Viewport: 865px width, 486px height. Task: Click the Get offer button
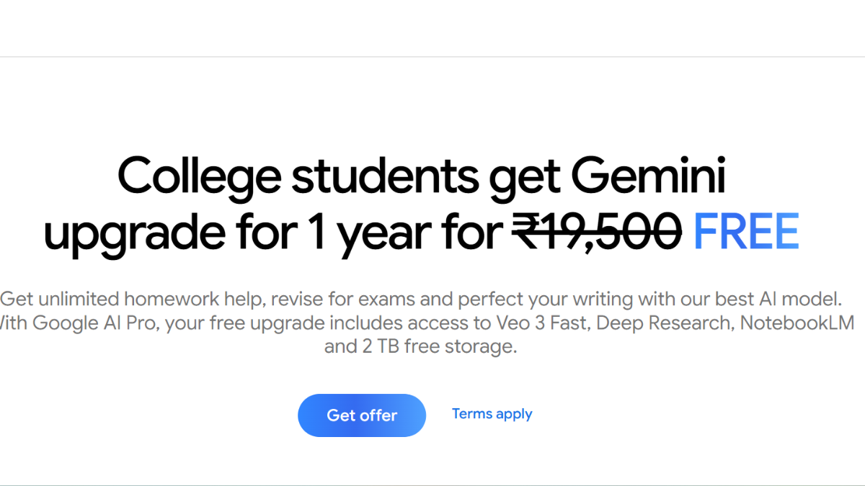[362, 415]
